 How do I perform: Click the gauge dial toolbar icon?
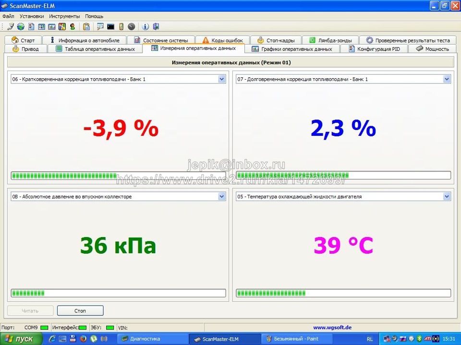[131, 27]
